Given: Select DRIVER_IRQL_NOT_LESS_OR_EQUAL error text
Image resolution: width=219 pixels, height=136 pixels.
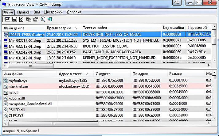Looking at the screenshot, I should click(112, 35).
